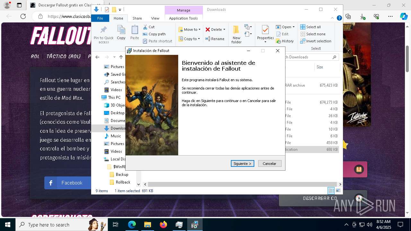The height and width of the screenshot is (231, 411).
Task: Click Size column header
Action: (327, 67)
